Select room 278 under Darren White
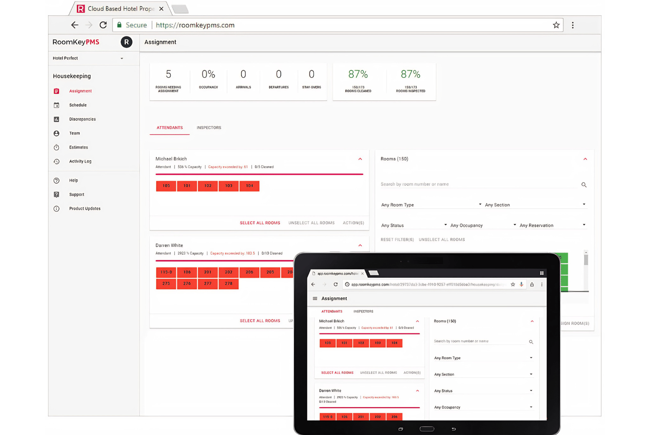Screen dimensions: 653x435 coord(229,284)
